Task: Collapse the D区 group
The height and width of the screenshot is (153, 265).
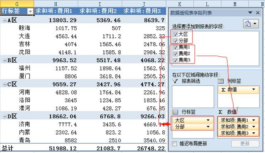Action: click(5, 116)
